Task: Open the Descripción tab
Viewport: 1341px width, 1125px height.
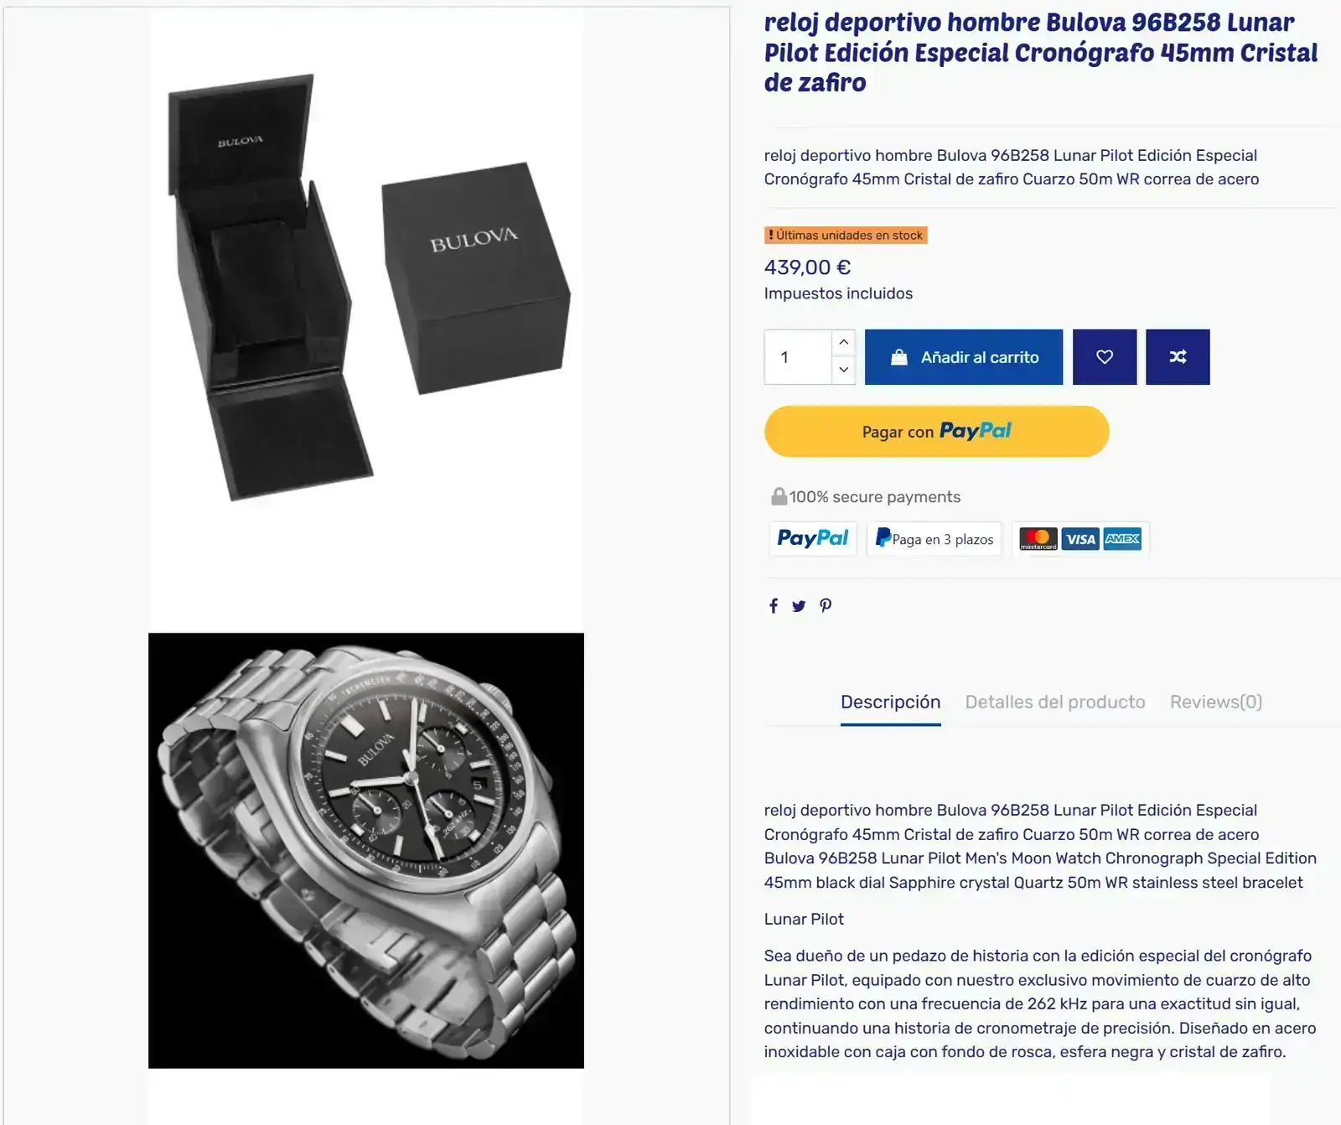Action: (890, 702)
